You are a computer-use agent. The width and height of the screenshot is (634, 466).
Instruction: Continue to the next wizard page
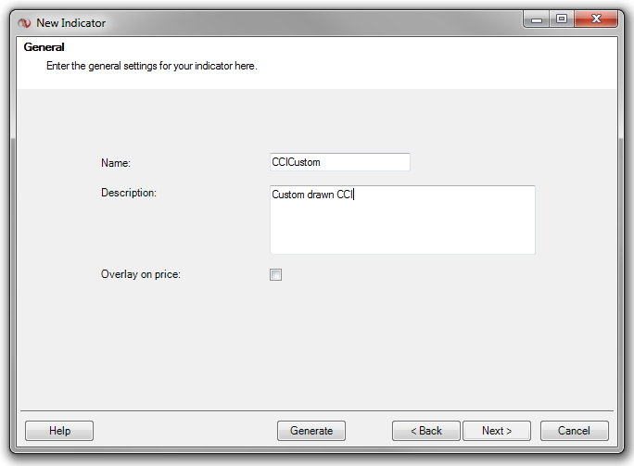pos(497,431)
